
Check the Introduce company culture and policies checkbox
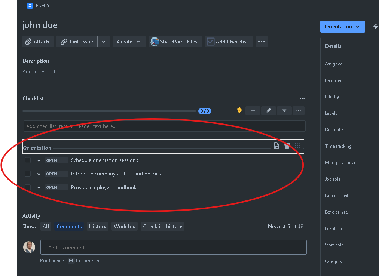tap(28, 174)
